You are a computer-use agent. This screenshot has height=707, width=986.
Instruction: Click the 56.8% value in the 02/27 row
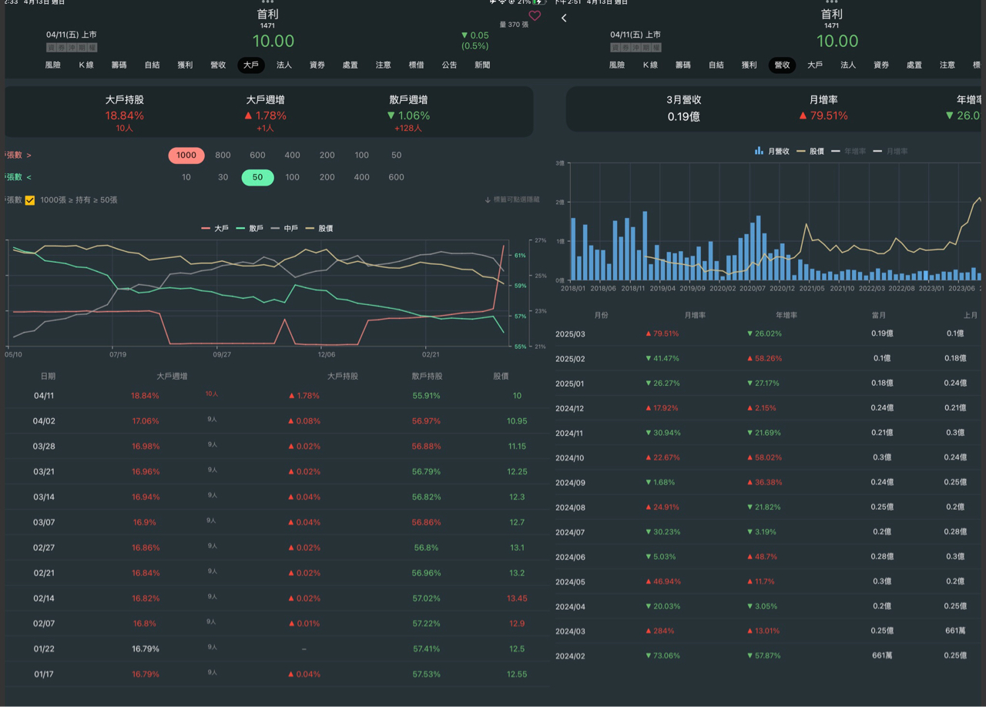click(x=426, y=548)
